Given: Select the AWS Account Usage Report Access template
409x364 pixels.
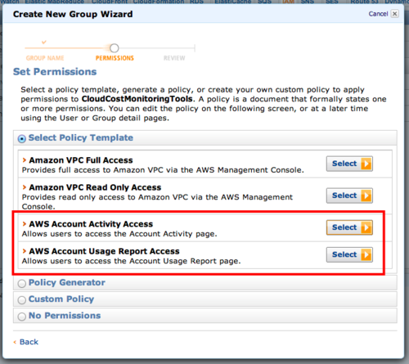Looking at the screenshot, I should pos(349,255).
